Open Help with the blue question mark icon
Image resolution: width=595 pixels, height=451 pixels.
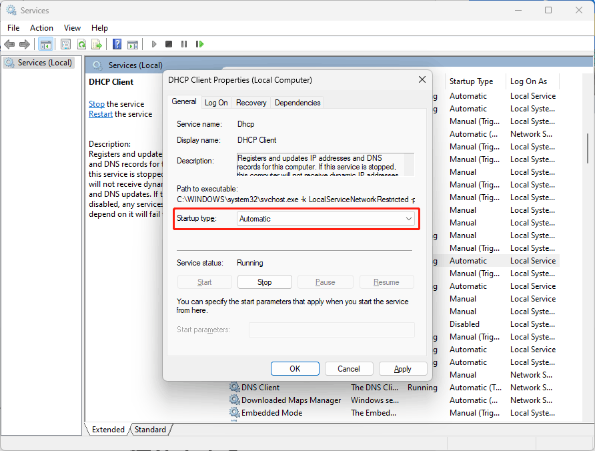pyautogui.click(x=117, y=44)
